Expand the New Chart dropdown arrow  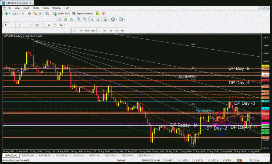click(9, 14)
